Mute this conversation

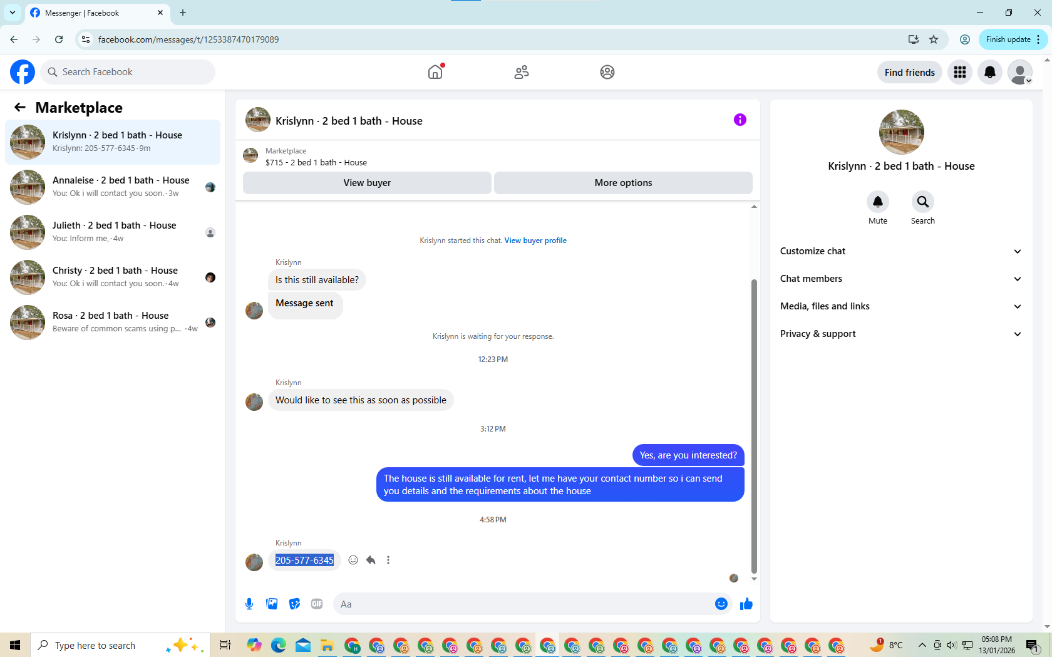pyautogui.click(x=878, y=202)
